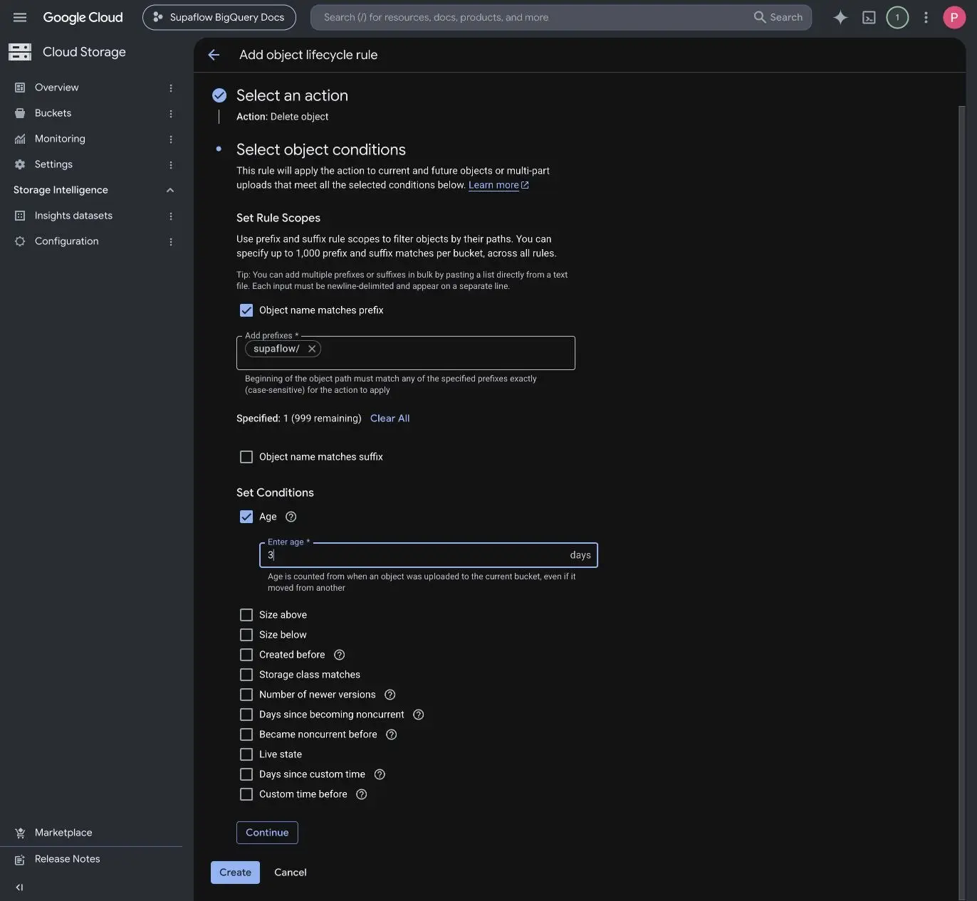Click the Search magnifier button
This screenshot has height=901, width=977.
[778, 17]
